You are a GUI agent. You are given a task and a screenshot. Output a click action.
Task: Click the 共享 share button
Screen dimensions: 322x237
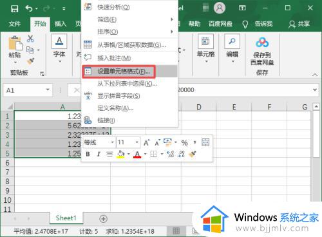[x=299, y=24]
